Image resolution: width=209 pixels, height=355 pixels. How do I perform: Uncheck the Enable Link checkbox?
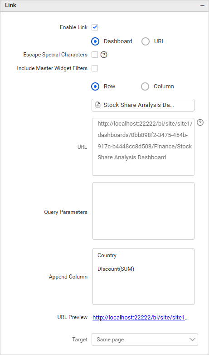point(95,27)
